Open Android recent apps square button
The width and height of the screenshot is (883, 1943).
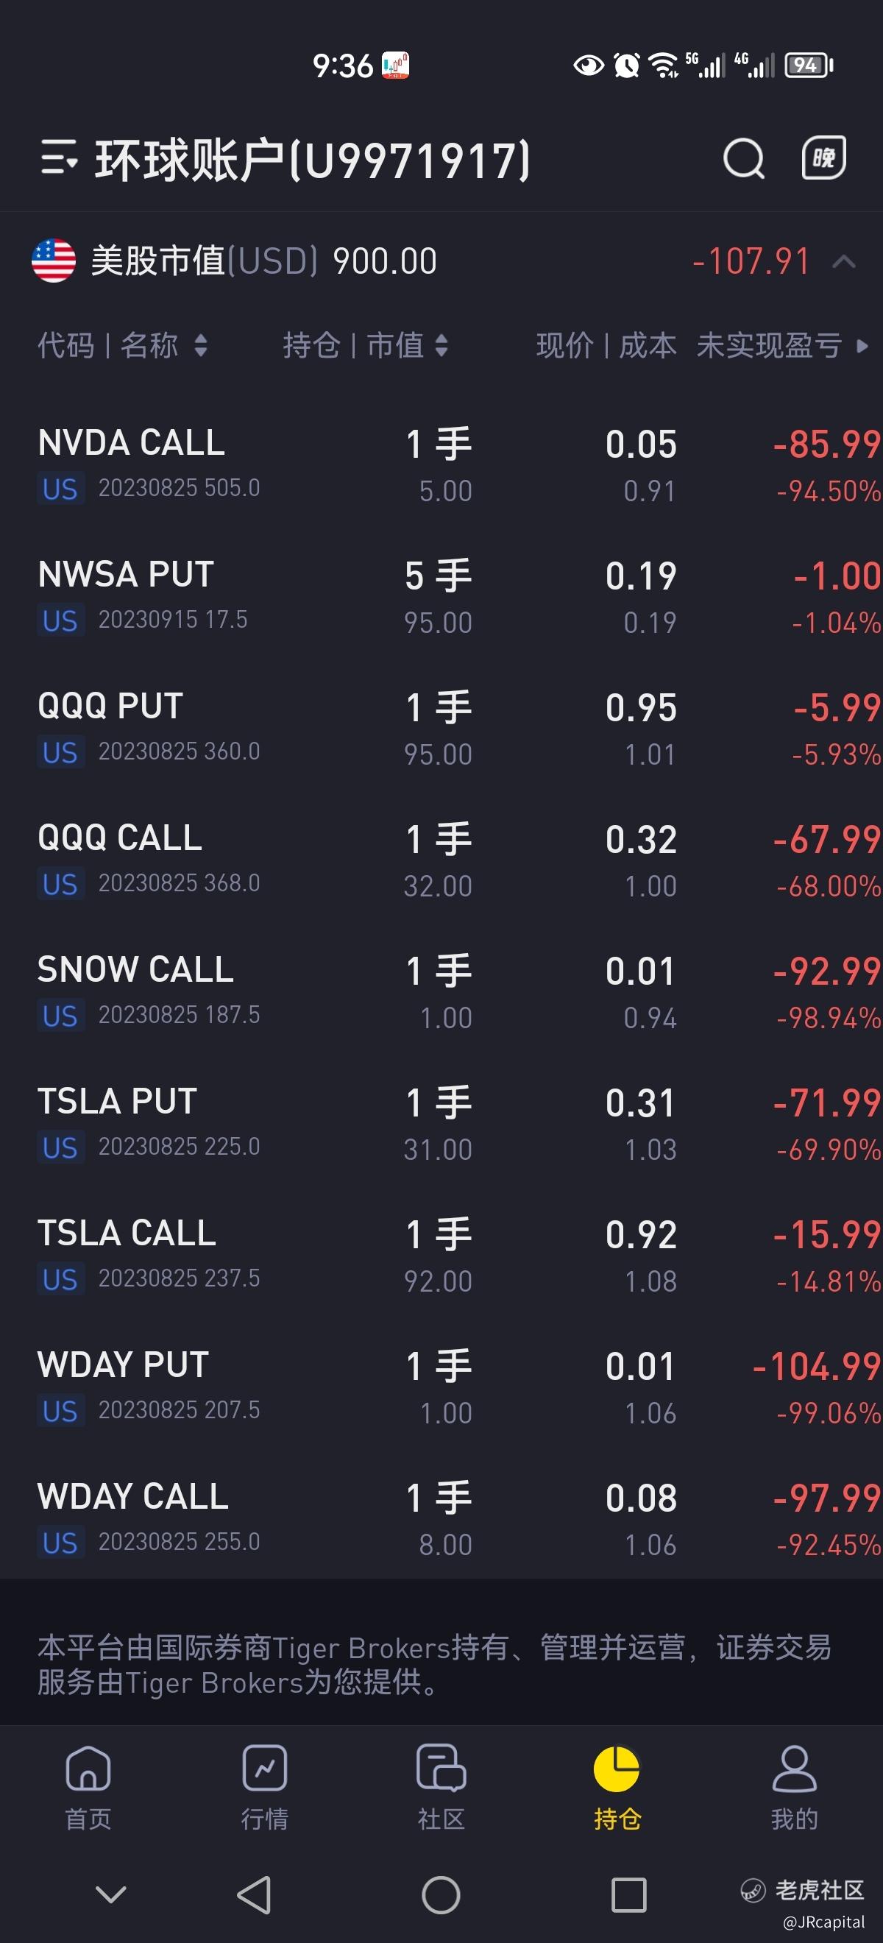629,1894
